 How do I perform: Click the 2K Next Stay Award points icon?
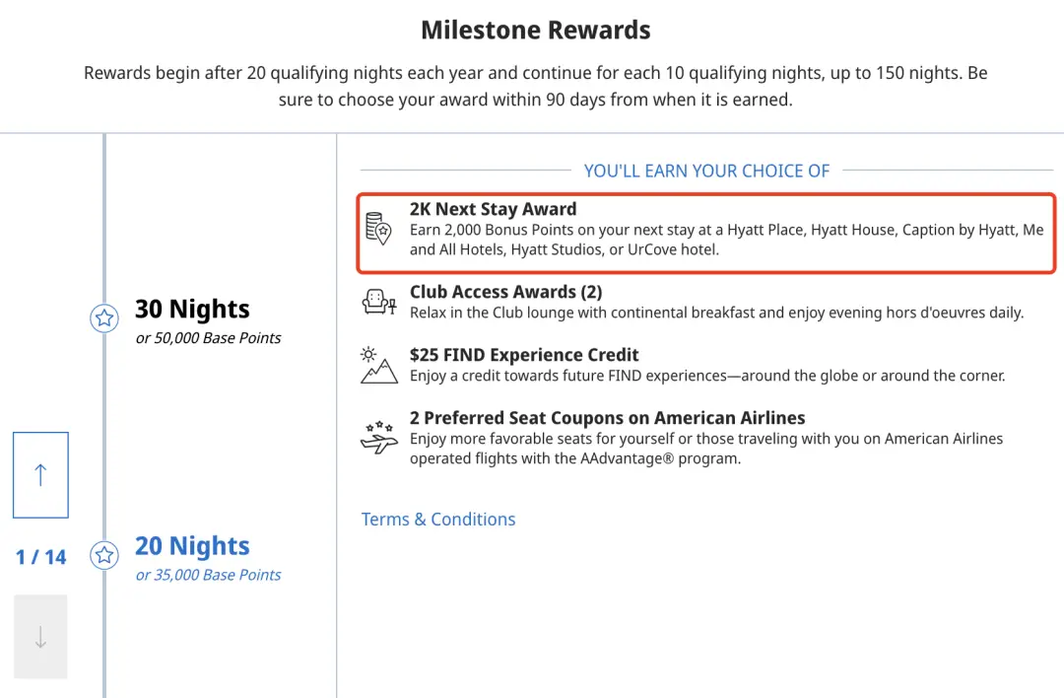[378, 229]
